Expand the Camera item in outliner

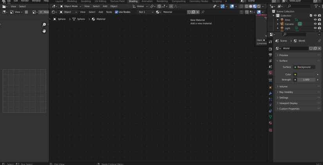pos(278,24)
